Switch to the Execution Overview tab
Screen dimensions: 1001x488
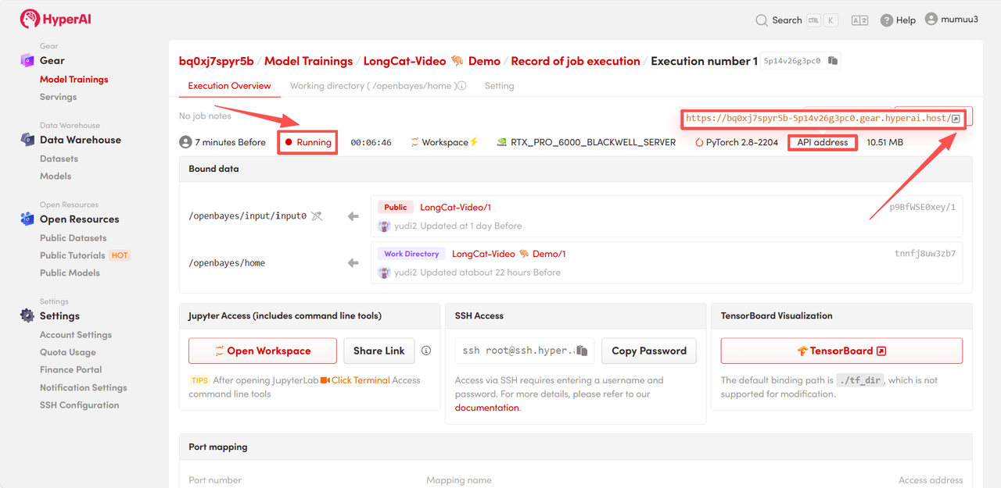(229, 86)
